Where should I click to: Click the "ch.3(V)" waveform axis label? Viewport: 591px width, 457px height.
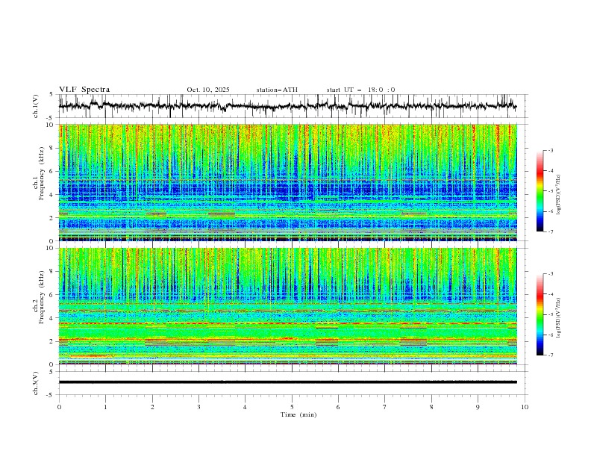tap(36, 383)
